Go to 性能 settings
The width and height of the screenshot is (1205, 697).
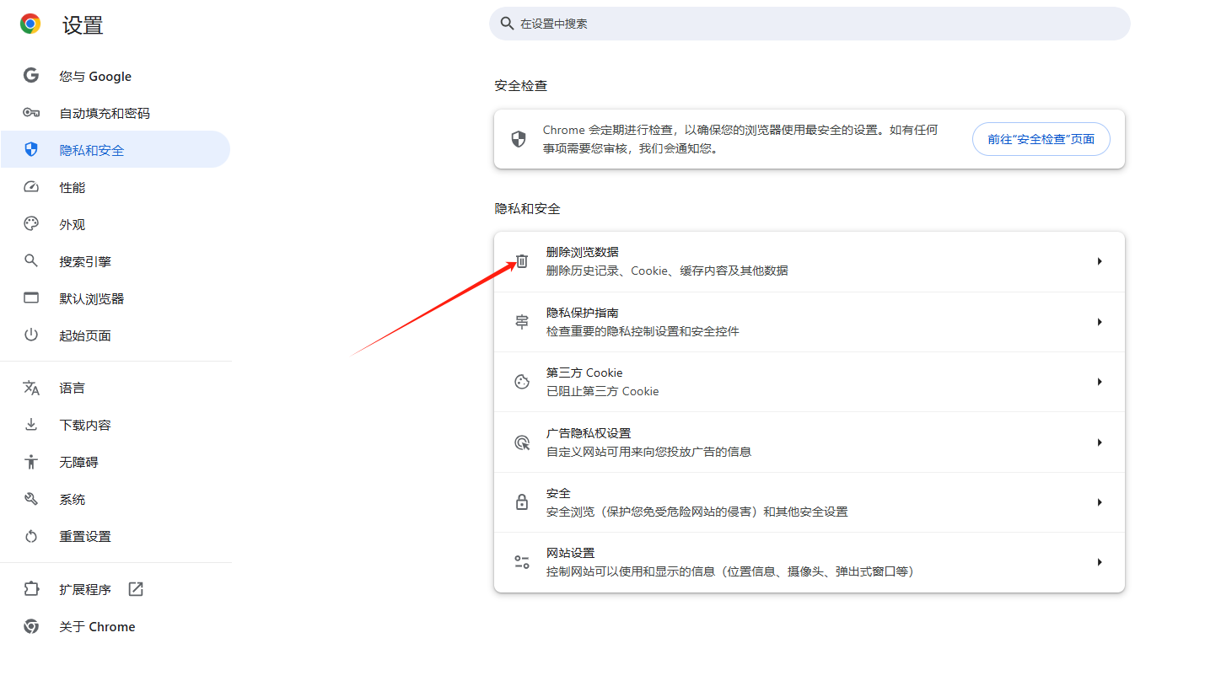pos(115,187)
